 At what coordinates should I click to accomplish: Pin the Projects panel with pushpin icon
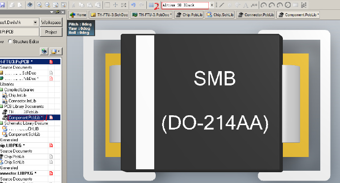click(58, 12)
